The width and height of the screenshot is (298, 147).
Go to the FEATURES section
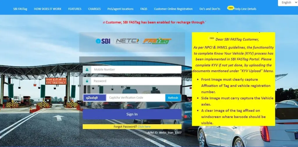(75, 9)
